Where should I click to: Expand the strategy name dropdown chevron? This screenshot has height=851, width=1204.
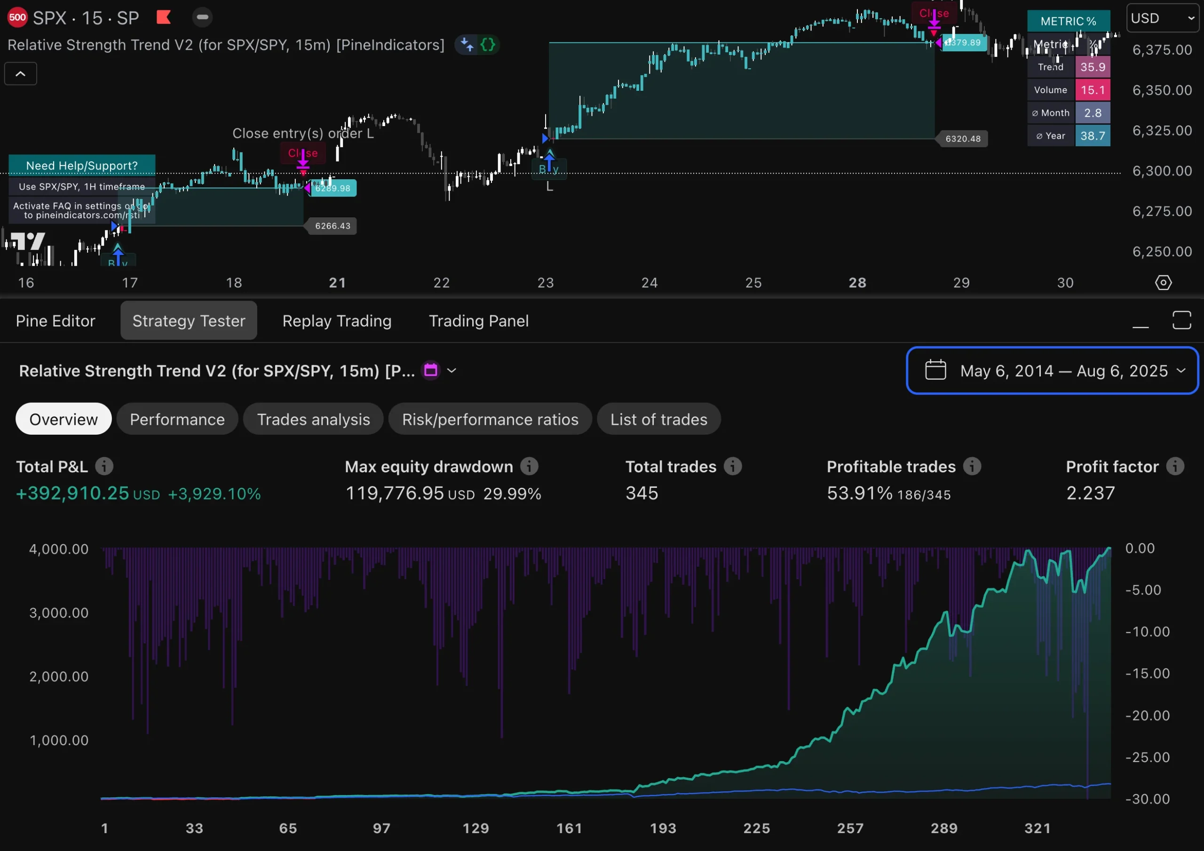point(451,370)
